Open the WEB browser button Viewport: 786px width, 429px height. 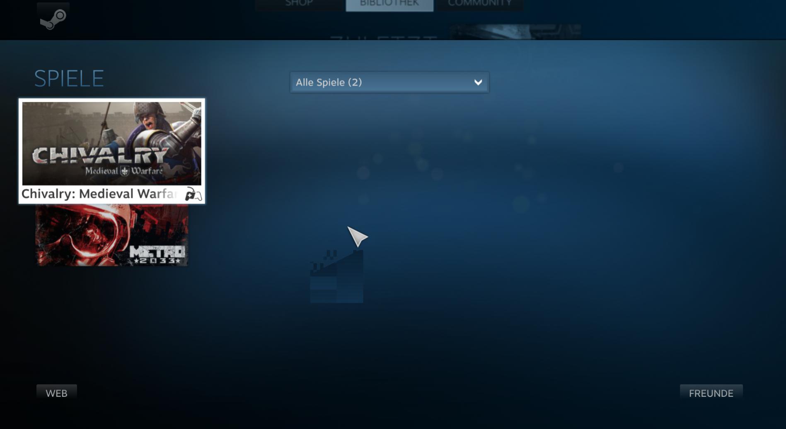[x=56, y=393]
